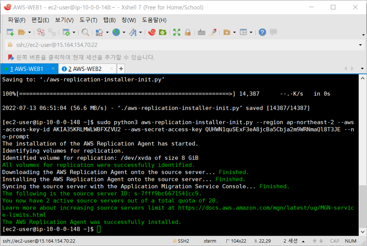This screenshot has height=246, width=367.
Task: Click the MGN service limits docs URL
Action: pos(266,208)
